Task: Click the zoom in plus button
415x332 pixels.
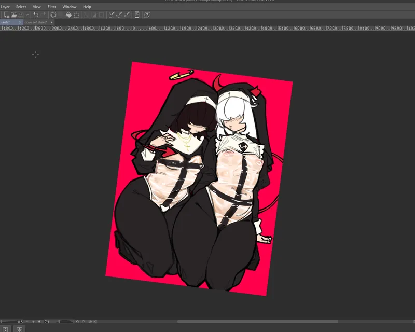Action: point(33,322)
